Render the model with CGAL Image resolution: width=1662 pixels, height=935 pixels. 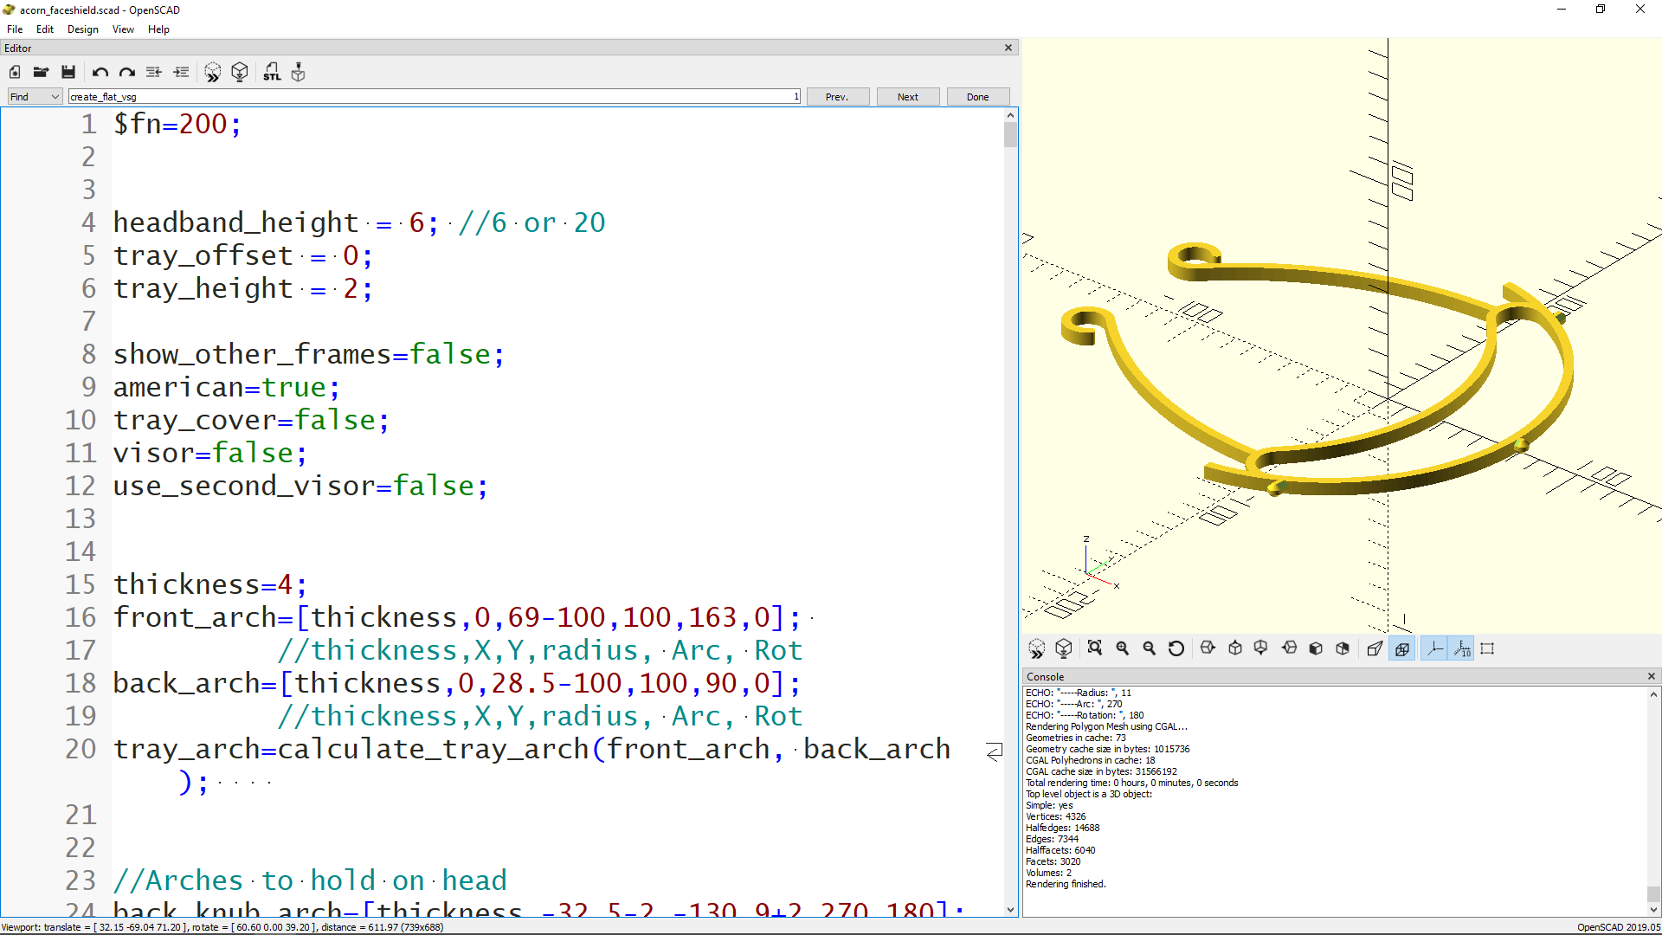240,73
